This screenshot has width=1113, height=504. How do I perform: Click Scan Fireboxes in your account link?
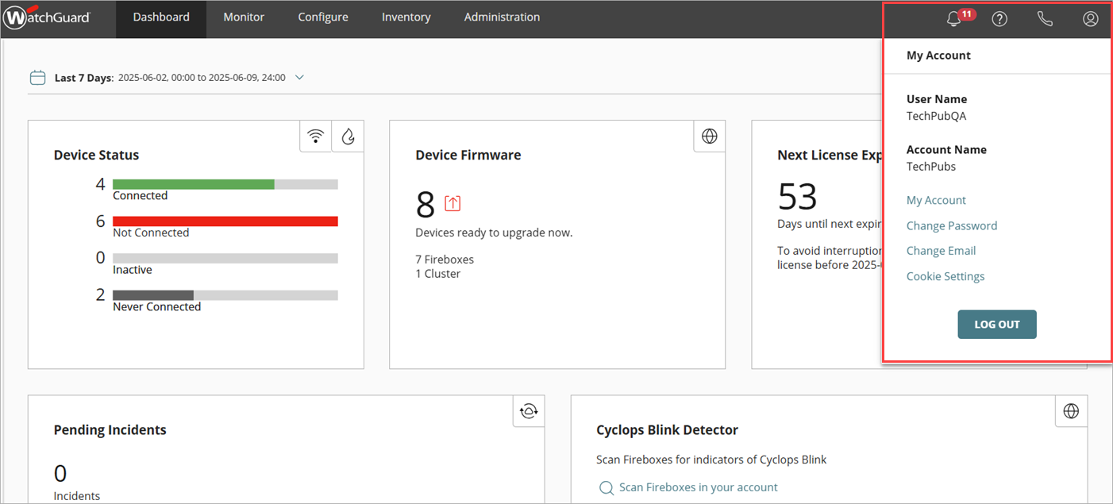point(698,487)
